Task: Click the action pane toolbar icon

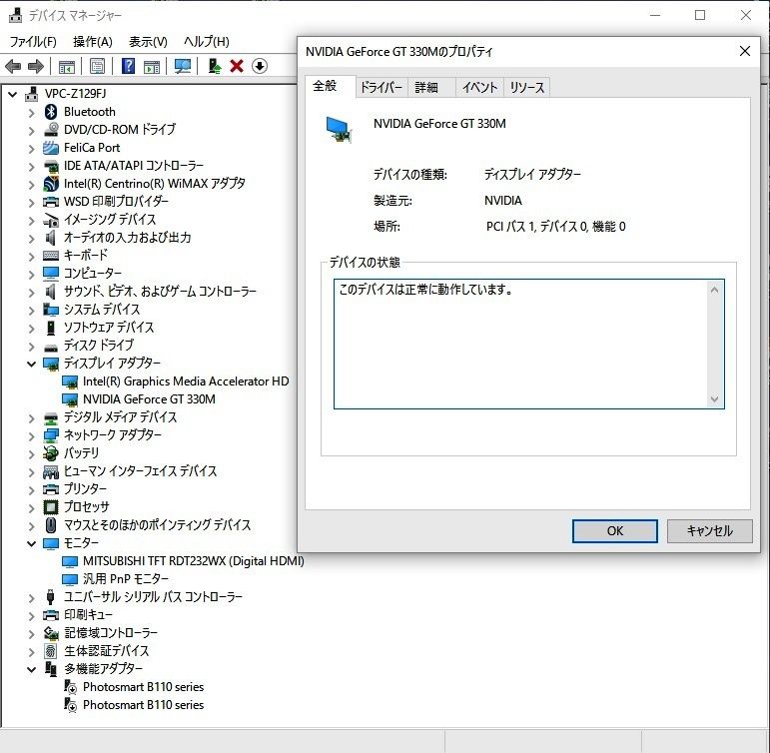Action: (x=152, y=66)
